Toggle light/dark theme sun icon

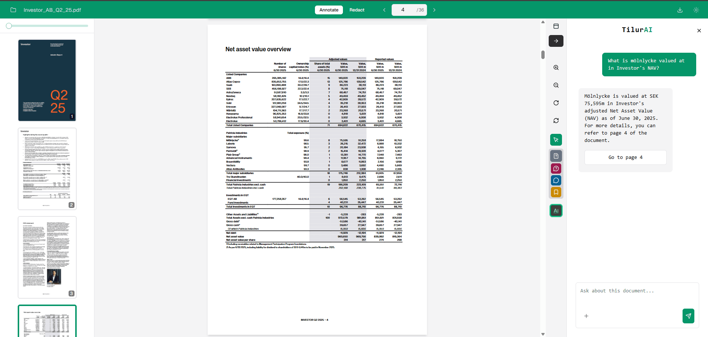(x=696, y=10)
